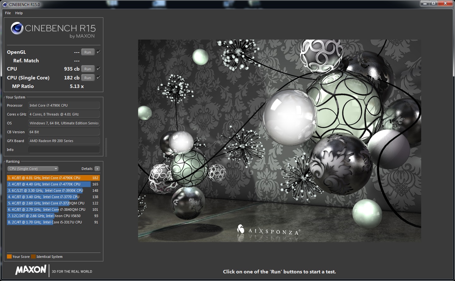Run the CPU (Single Core) test
This screenshot has width=455, height=281.
(x=88, y=78)
